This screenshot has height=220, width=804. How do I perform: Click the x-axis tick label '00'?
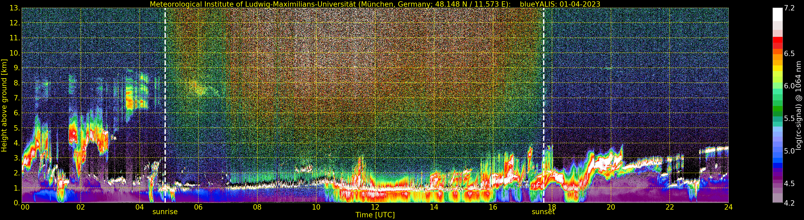click(x=25, y=207)
